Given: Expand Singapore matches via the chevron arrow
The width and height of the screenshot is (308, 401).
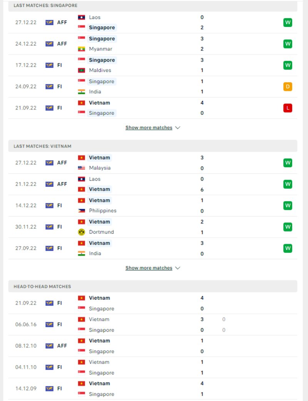Looking at the screenshot, I should coord(177,128).
